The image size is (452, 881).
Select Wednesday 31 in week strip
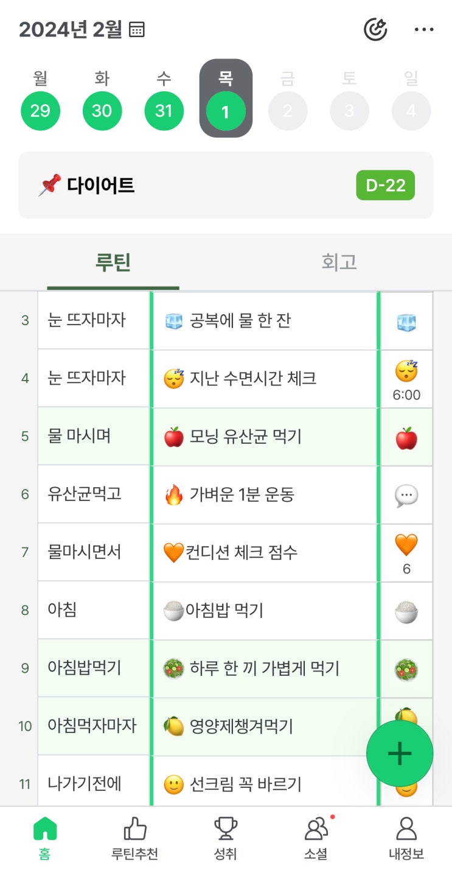coord(164,111)
